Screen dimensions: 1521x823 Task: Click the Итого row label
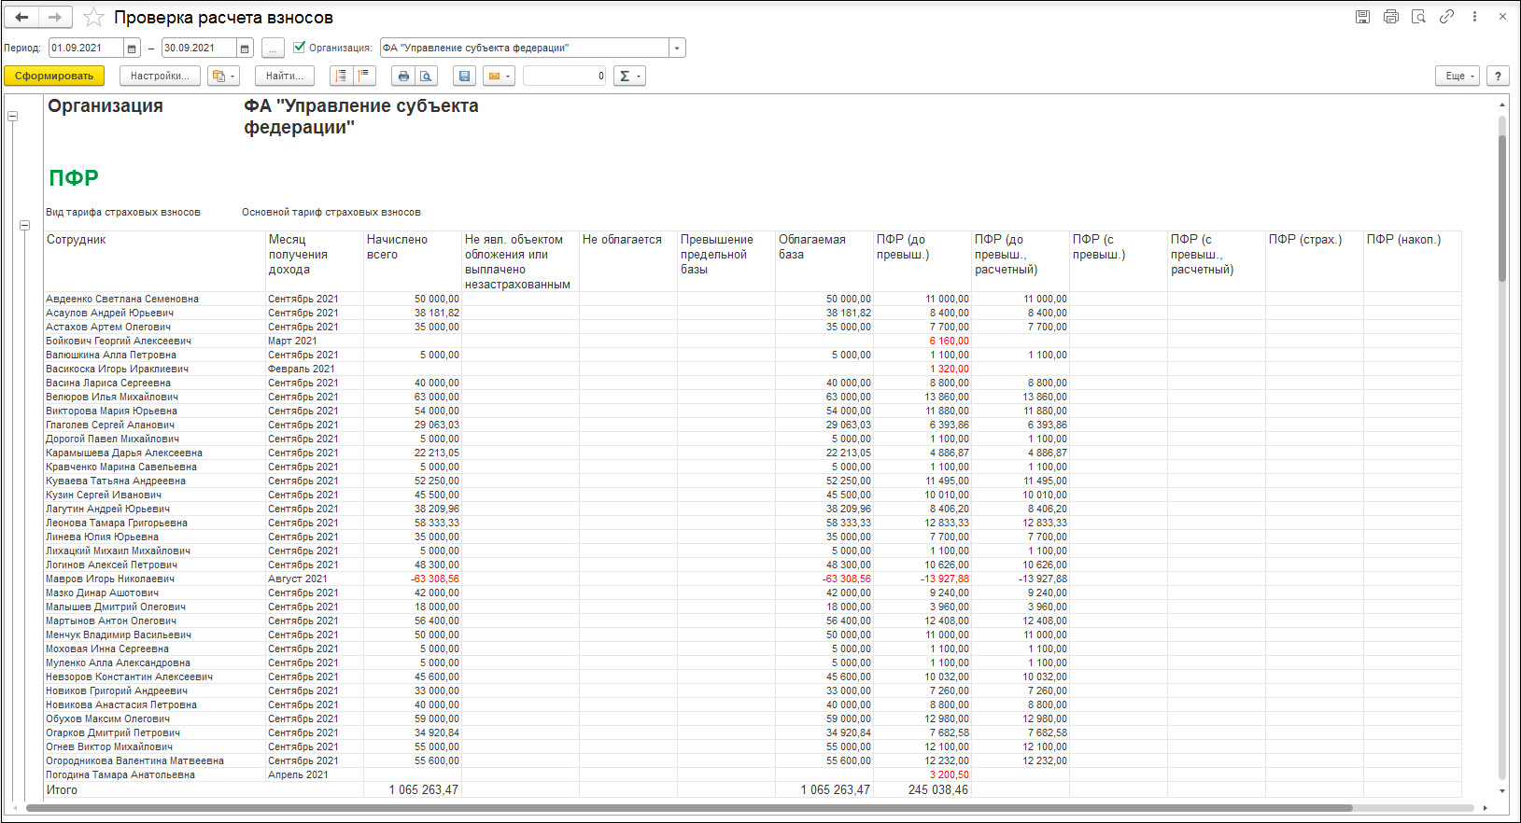pos(62,790)
